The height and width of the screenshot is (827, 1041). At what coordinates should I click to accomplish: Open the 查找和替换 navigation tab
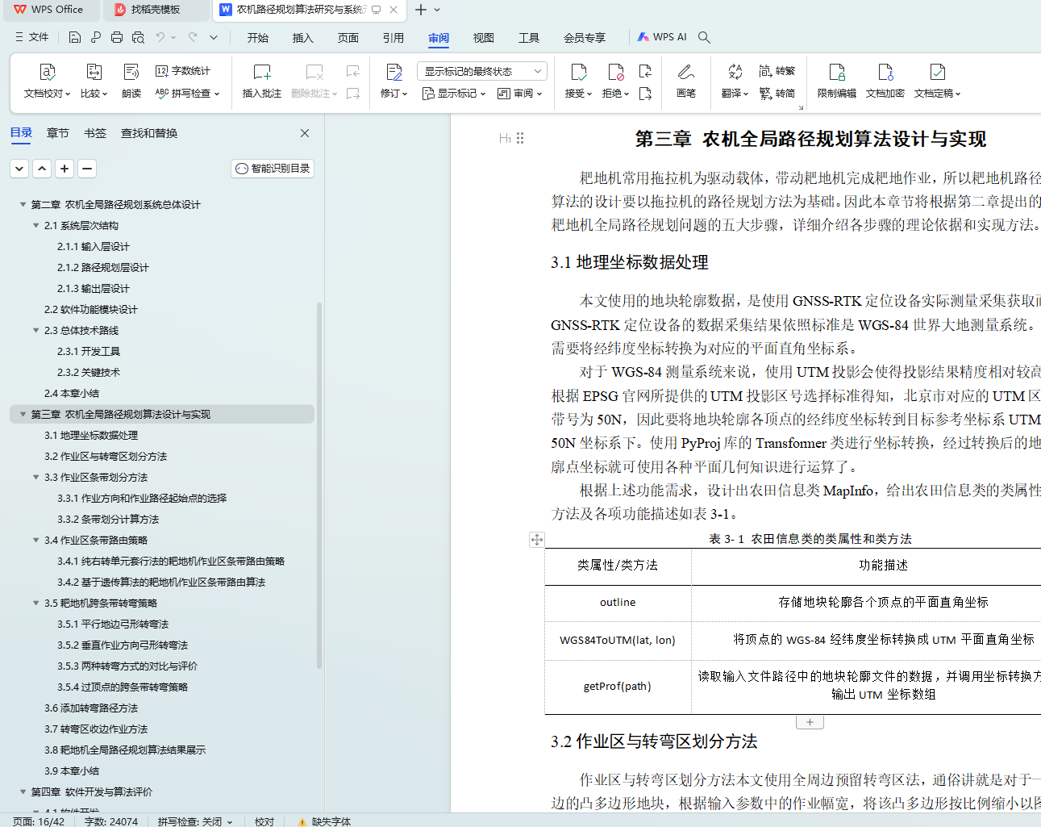tap(149, 133)
